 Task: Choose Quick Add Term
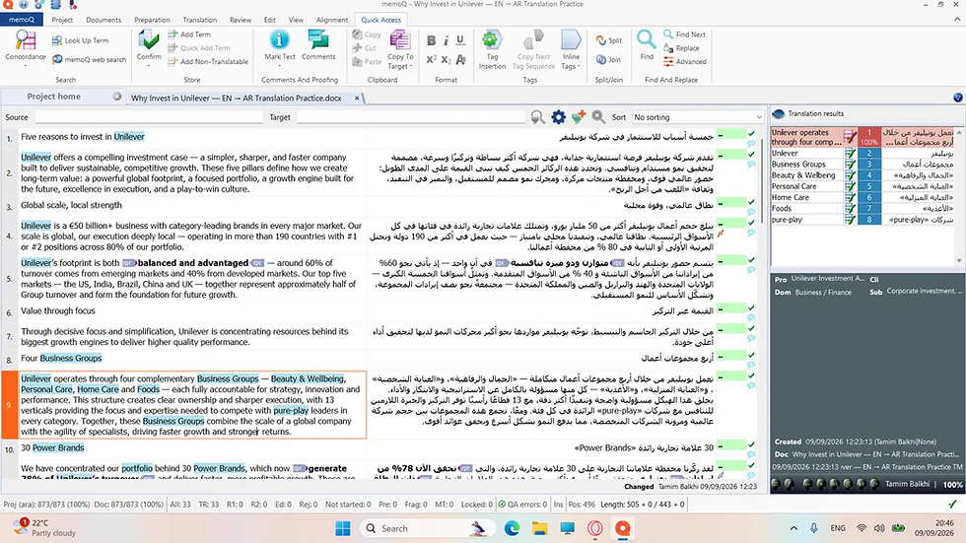pos(199,48)
